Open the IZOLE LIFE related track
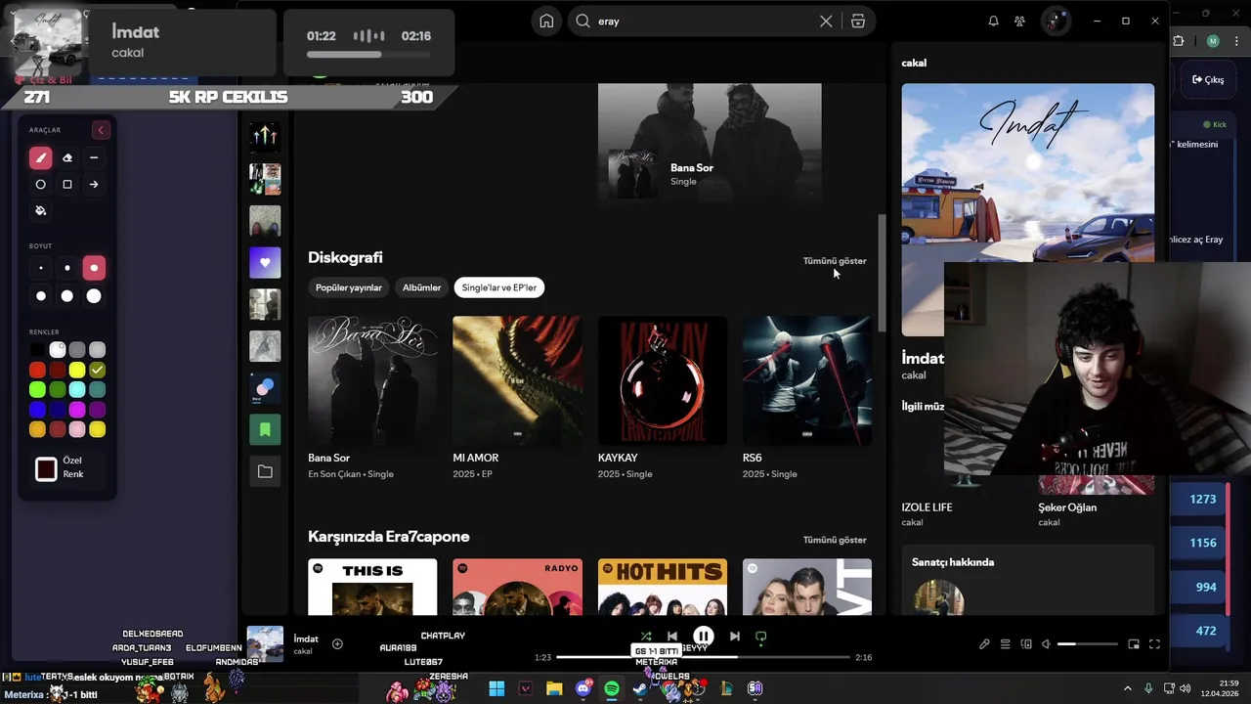The image size is (1251, 704). coord(927,507)
